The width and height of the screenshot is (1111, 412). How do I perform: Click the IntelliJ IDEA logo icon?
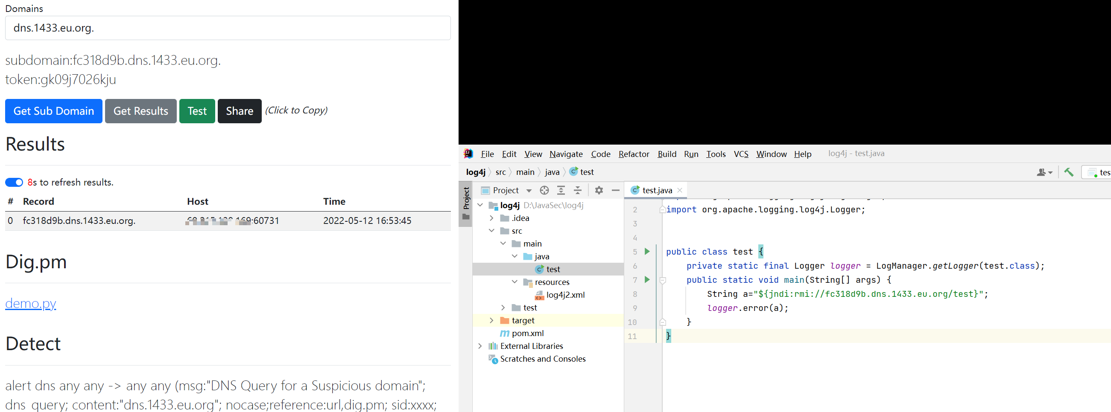point(468,154)
